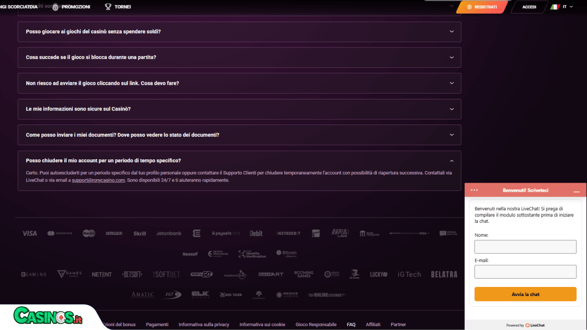Open the Gioco Responsabile footer link
The image size is (587, 330).
pos(316,325)
